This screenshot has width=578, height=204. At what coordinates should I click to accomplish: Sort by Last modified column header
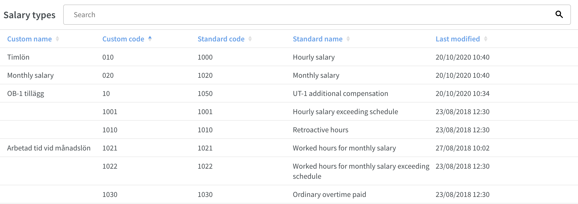point(458,39)
